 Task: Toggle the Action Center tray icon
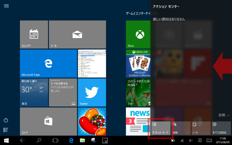(x=200, y=140)
